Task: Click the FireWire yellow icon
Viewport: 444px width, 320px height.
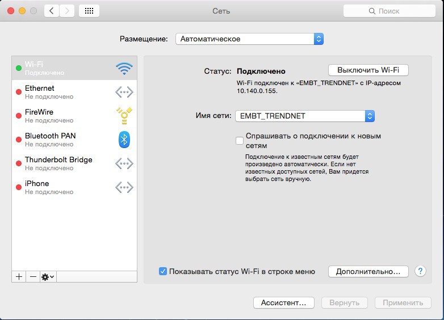Action: (124, 116)
